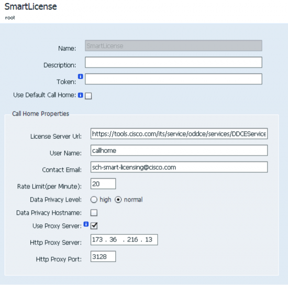The image size is (288, 285).
Task: Click the info icon beside Use Proxy Server
Action: pos(86,224)
